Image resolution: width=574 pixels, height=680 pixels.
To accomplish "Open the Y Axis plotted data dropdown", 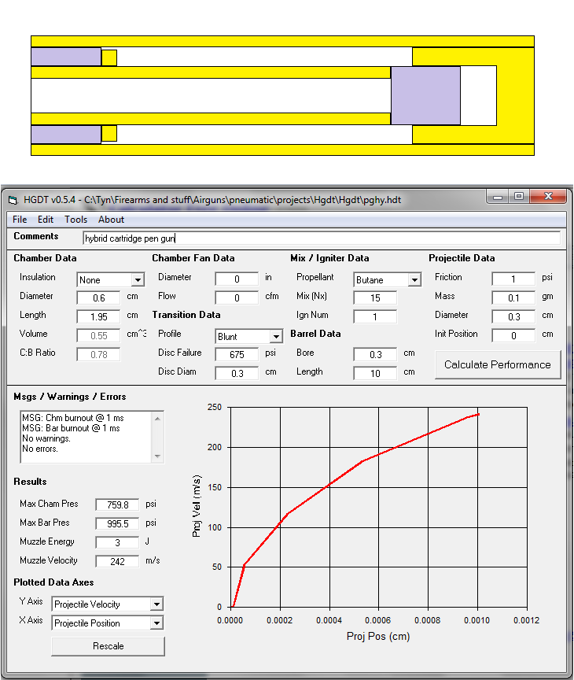I will point(156,604).
